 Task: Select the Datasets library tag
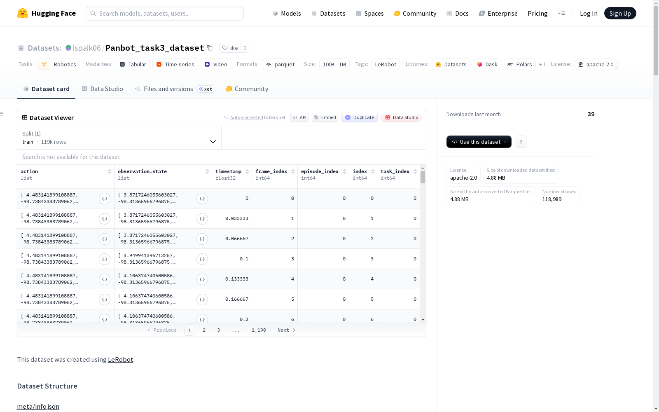coord(451,64)
